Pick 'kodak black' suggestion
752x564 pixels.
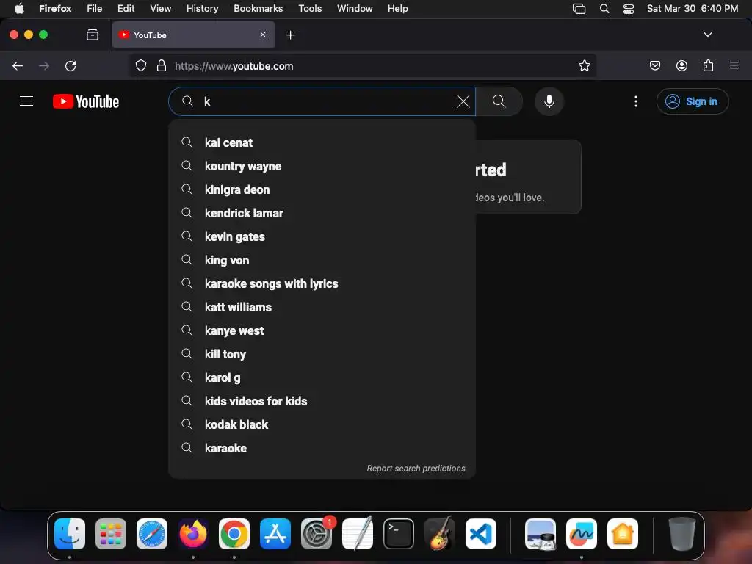tap(322, 424)
